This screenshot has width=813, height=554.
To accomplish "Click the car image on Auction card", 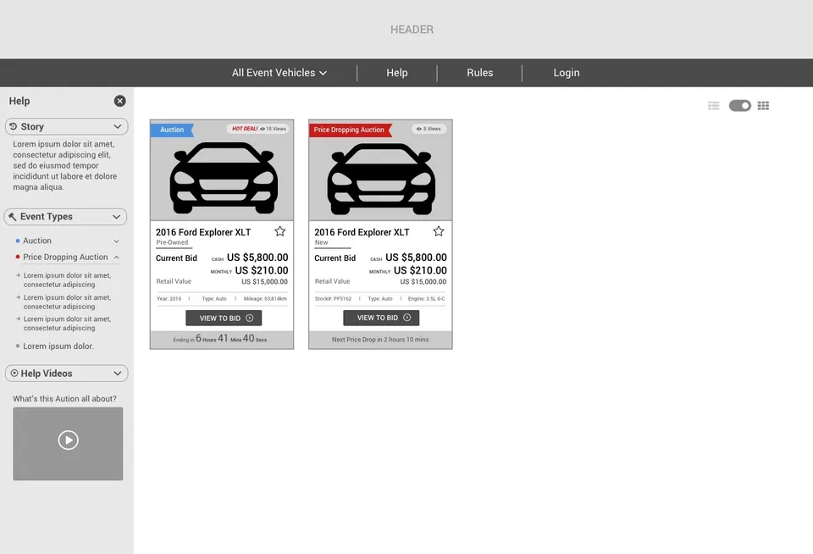I will (224, 178).
